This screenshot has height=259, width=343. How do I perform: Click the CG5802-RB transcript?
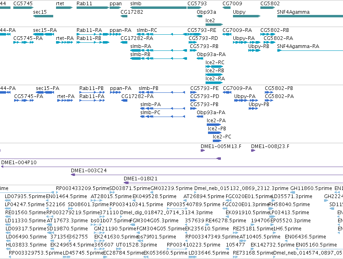pos(267,34)
